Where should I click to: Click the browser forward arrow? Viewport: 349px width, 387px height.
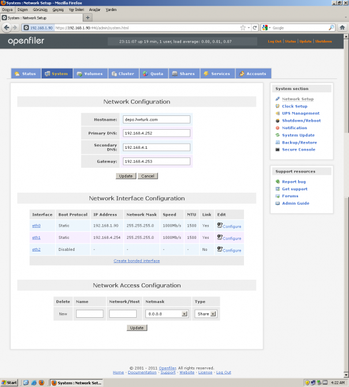tap(15, 28)
